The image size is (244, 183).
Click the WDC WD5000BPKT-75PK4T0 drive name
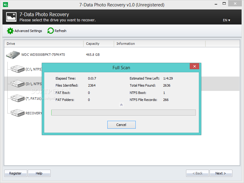[43, 55]
